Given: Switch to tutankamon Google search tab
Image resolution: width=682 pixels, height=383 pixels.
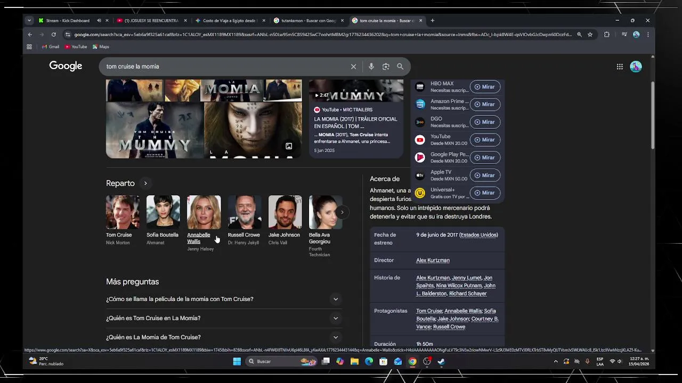Looking at the screenshot, I should [308, 21].
